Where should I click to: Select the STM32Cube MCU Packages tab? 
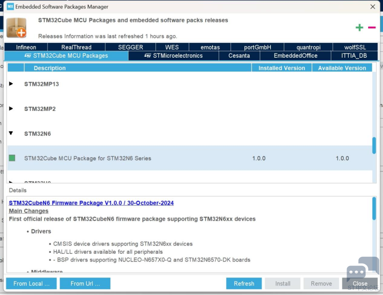click(66, 56)
